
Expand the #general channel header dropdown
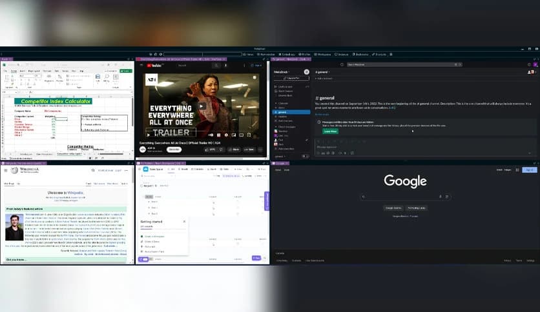click(322, 72)
